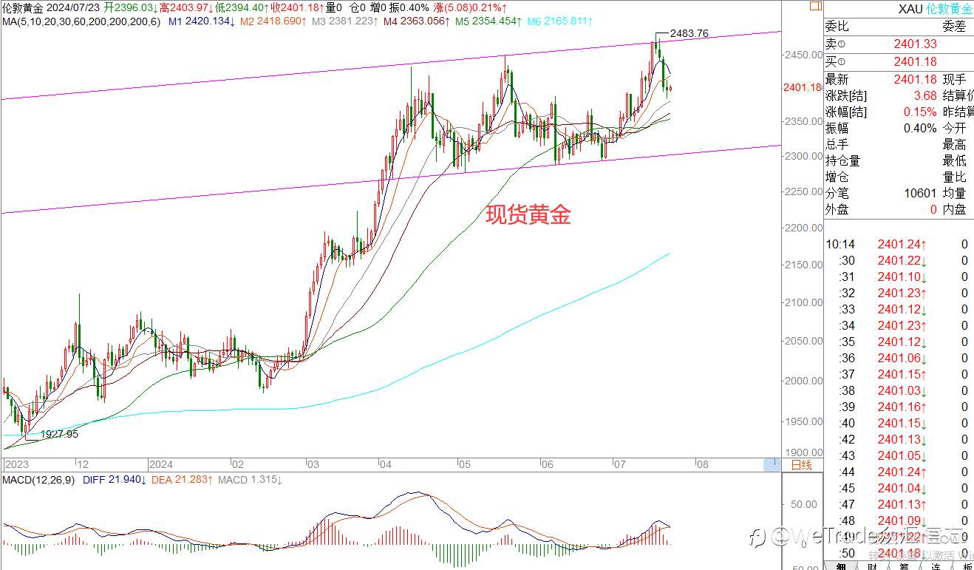Click the 日线 period label
This screenshot has height=570, width=974.
pyautogui.click(x=801, y=465)
